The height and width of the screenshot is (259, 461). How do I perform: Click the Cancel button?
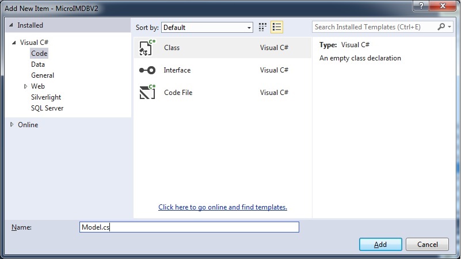point(428,244)
